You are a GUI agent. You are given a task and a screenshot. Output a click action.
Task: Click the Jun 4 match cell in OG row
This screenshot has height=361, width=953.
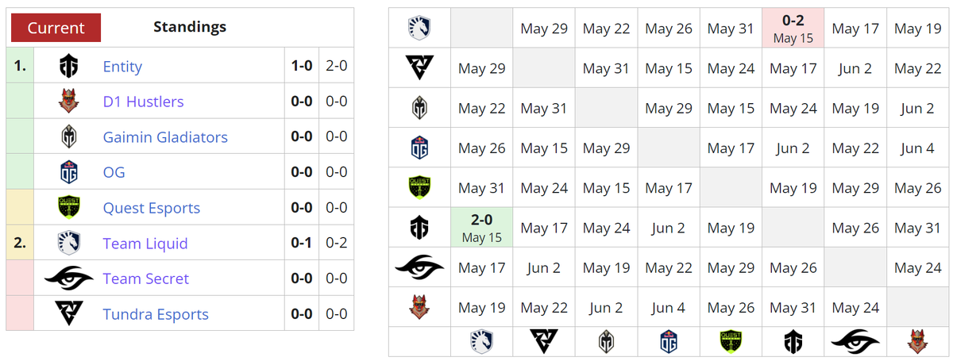(x=918, y=148)
